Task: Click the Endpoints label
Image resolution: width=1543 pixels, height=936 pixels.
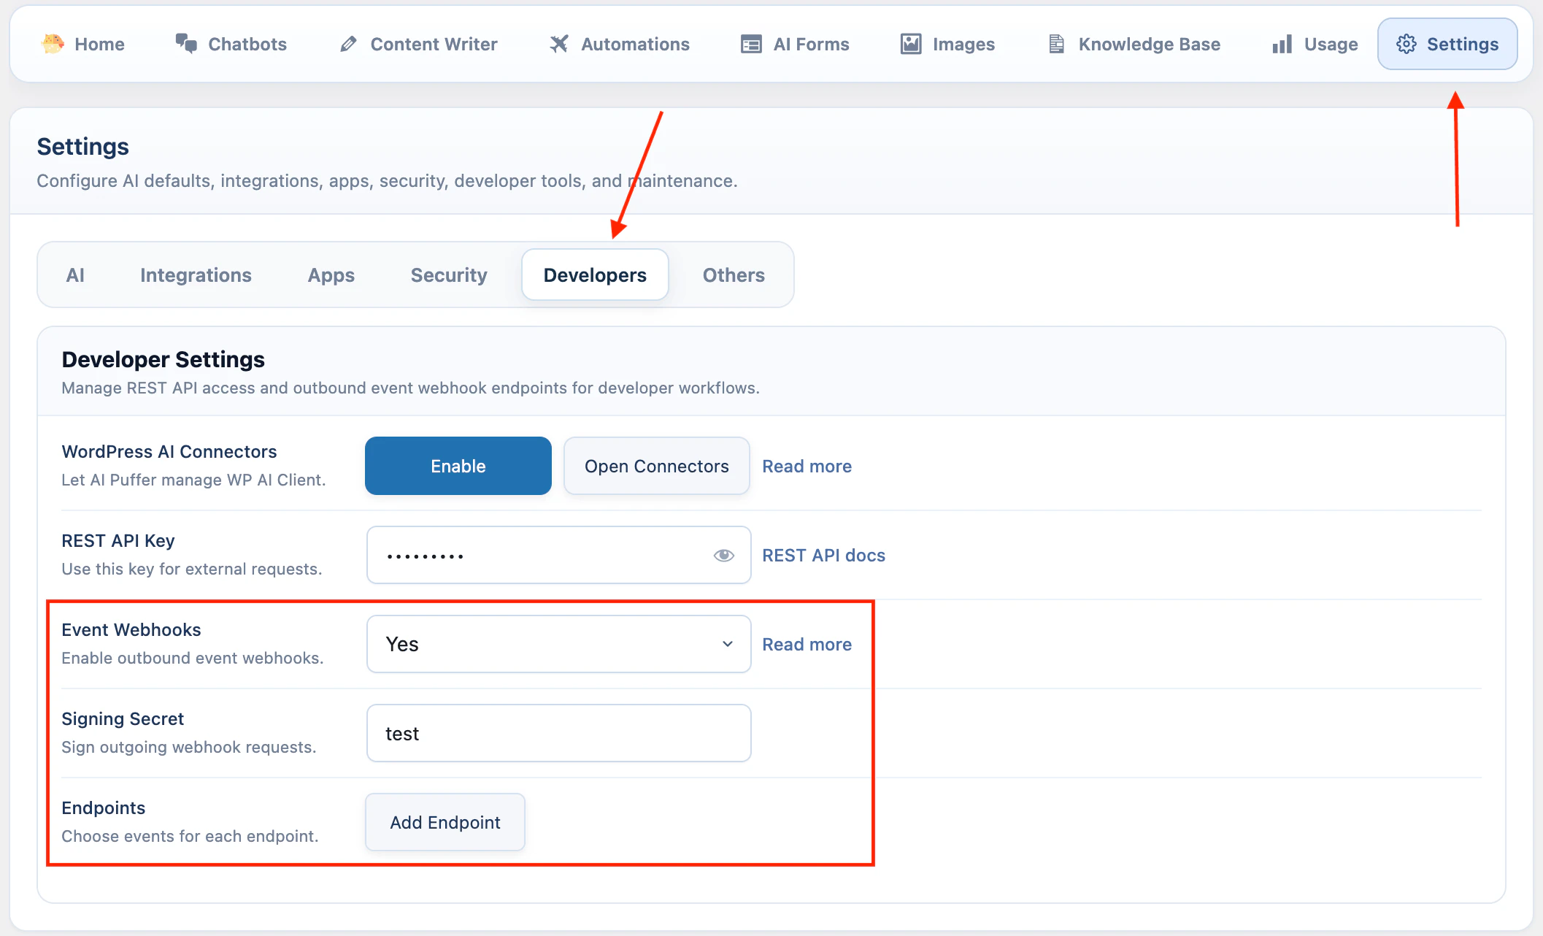Action: tap(104, 808)
